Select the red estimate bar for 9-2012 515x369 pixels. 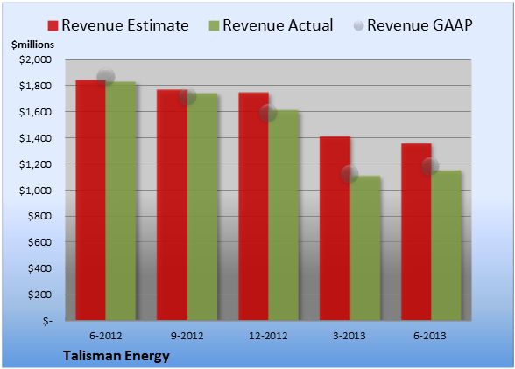[x=172, y=205]
